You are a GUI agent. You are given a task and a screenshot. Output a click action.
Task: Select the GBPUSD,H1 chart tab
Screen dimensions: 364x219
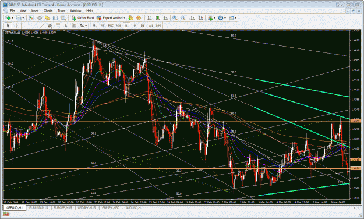click(15, 207)
